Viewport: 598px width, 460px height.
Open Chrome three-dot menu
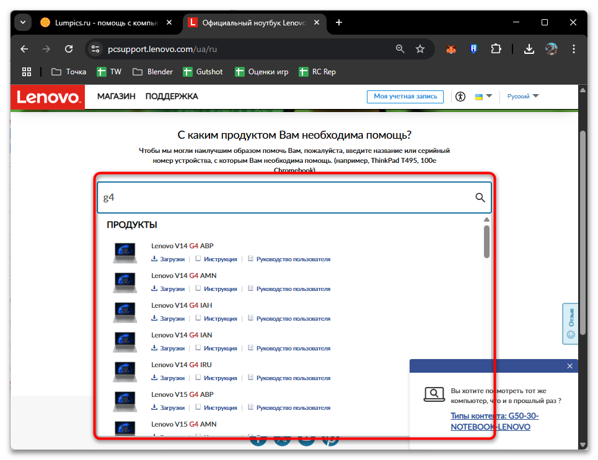[x=574, y=49]
